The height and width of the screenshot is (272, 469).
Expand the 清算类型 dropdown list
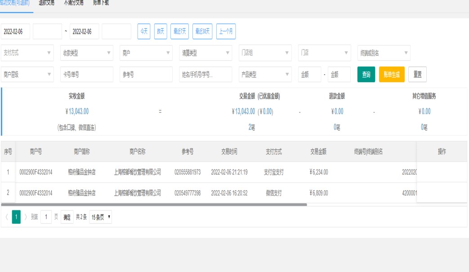(x=205, y=53)
